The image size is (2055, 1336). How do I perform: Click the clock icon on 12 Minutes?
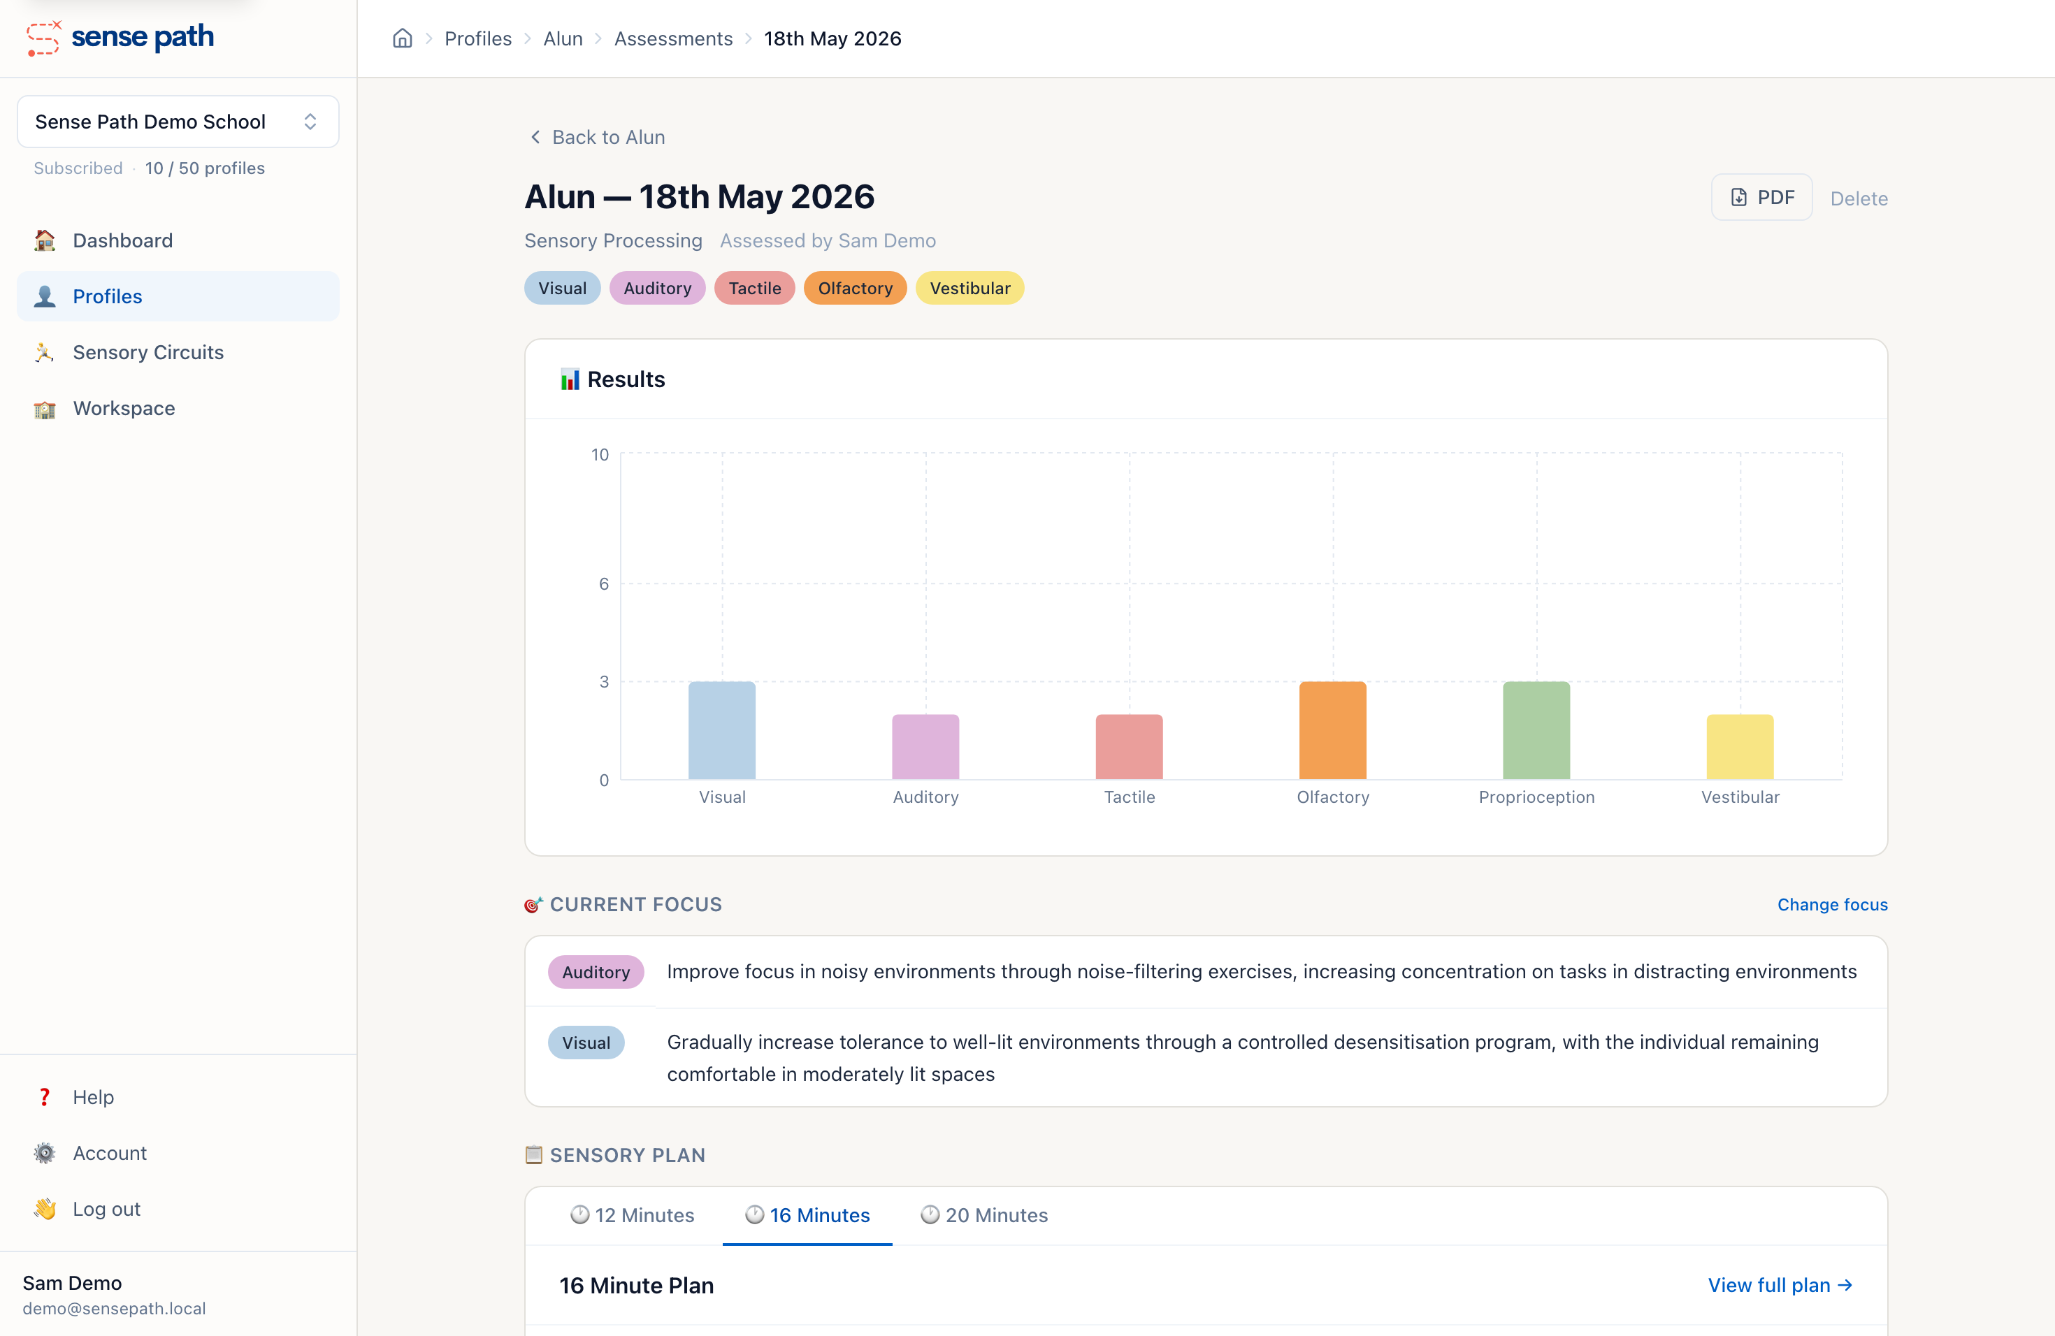(580, 1215)
